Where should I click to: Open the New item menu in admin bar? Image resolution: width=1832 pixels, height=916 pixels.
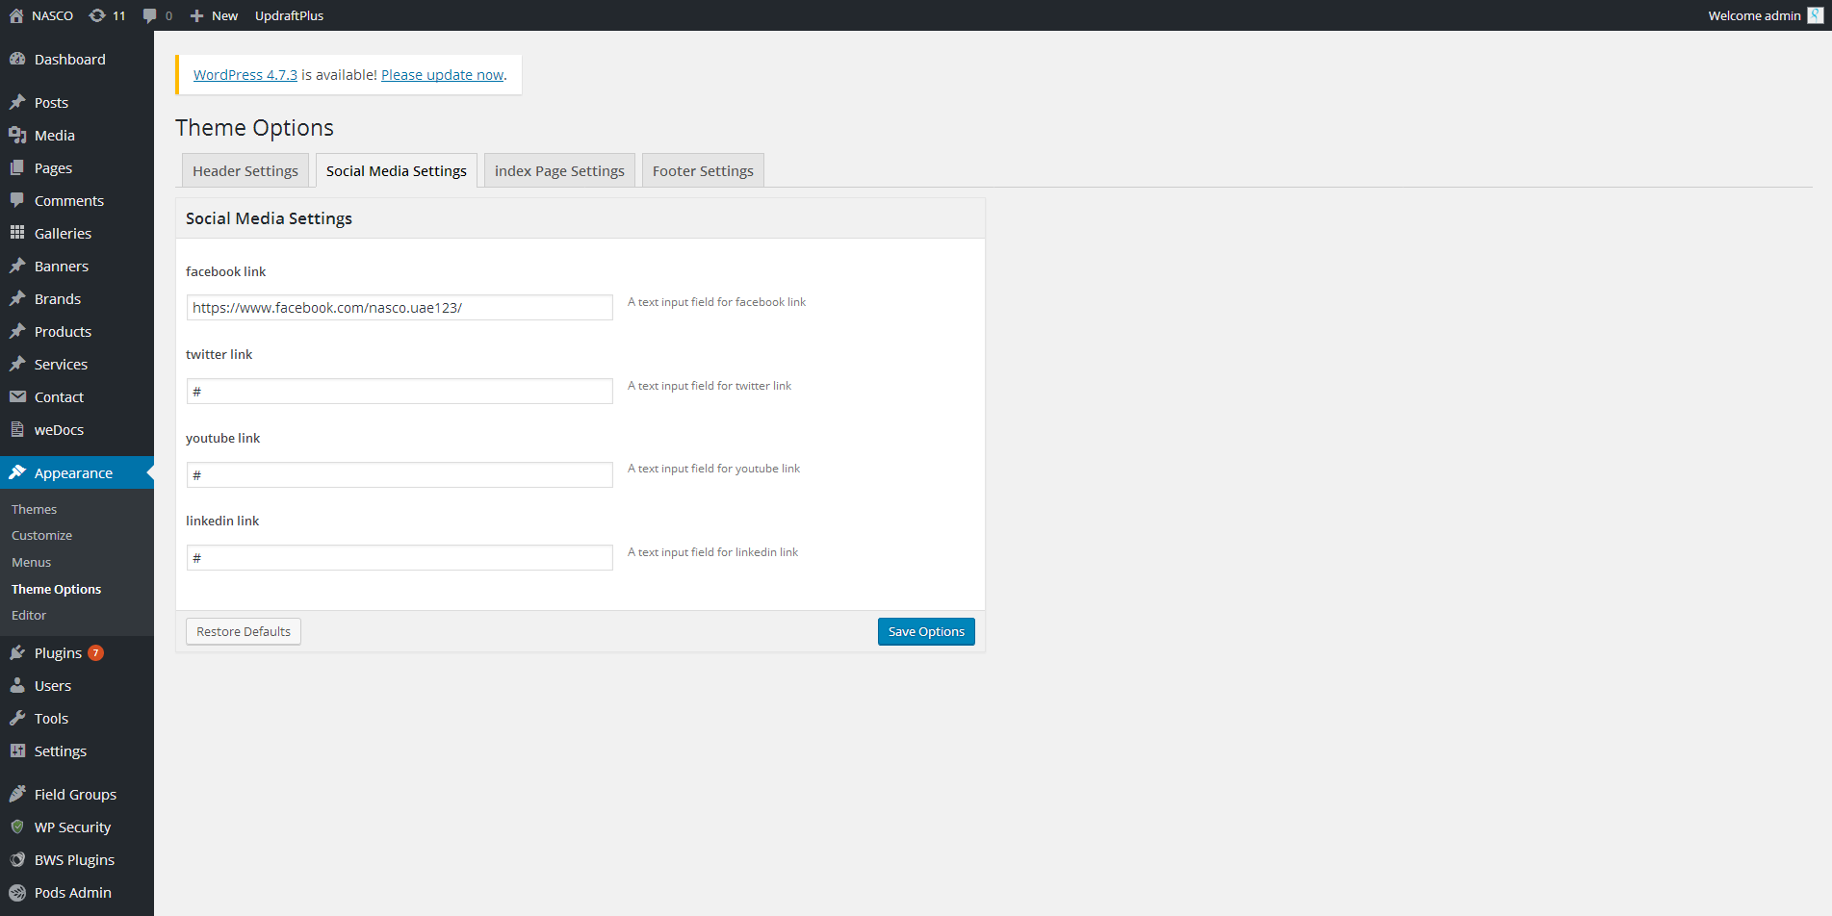pyautogui.click(x=213, y=14)
